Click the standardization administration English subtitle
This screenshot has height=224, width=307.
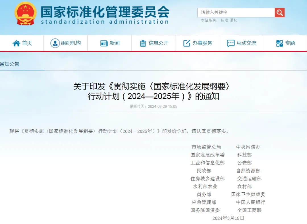[x=105, y=22]
